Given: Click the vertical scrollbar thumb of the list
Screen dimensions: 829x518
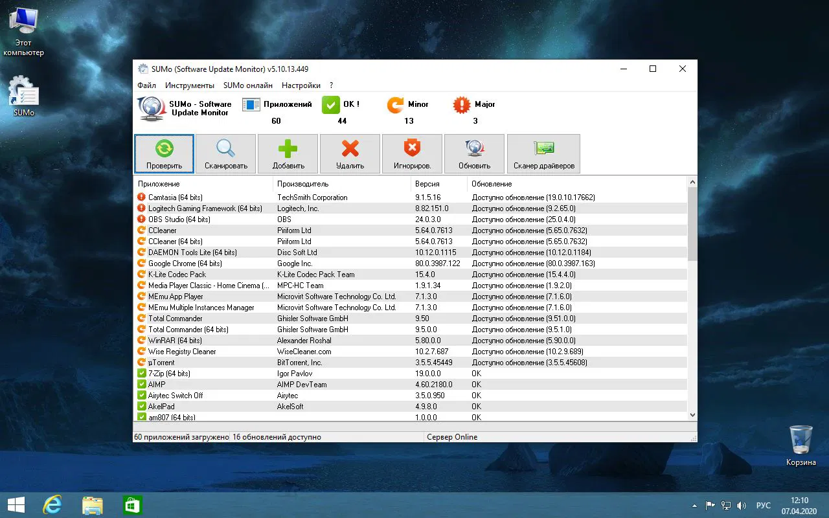Looking at the screenshot, I should (x=692, y=225).
